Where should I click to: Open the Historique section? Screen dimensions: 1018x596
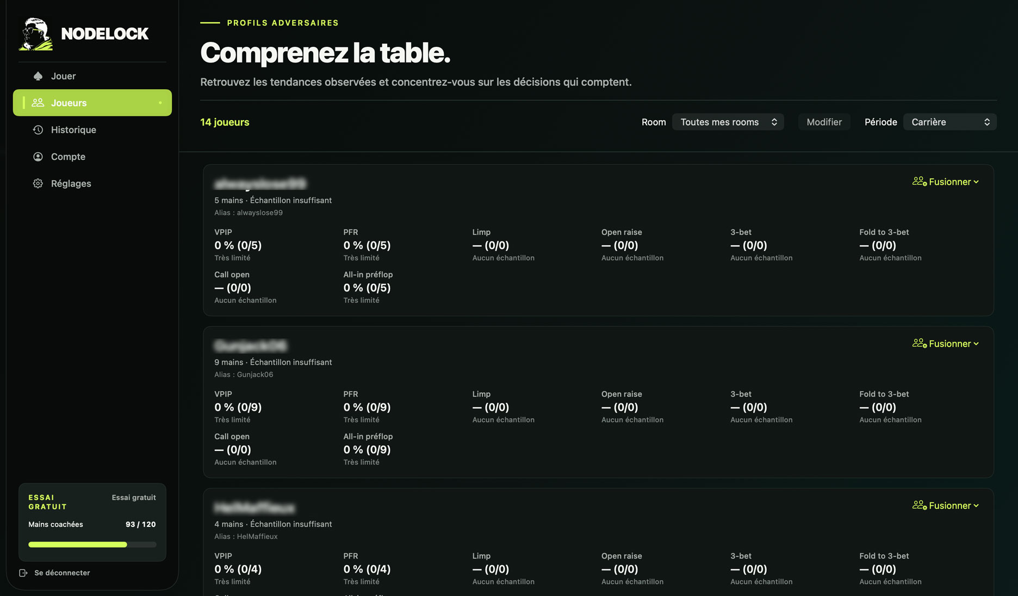click(x=92, y=130)
